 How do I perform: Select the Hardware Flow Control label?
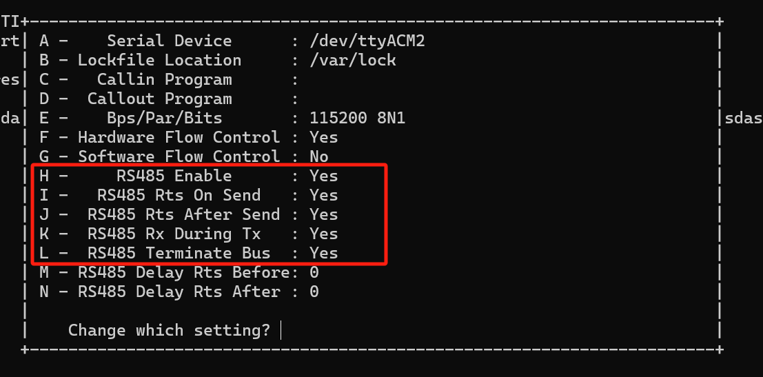point(179,137)
